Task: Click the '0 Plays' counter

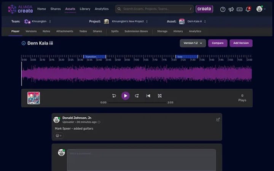Action: coord(242,98)
